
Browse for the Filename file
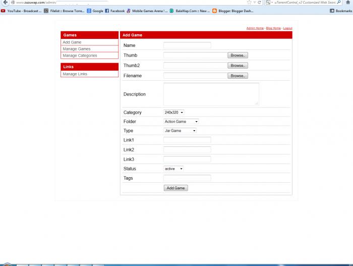pyautogui.click(x=238, y=76)
